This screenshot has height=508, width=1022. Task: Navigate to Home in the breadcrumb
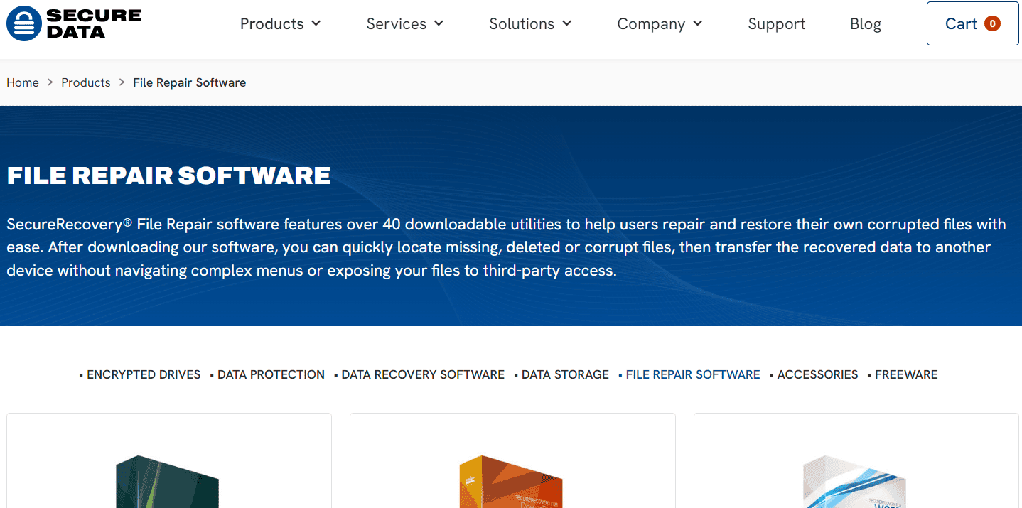[x=23, y=82]
